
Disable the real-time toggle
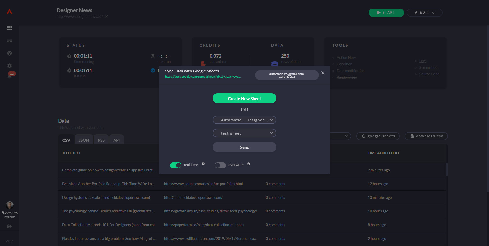click(x=175, y=165)
